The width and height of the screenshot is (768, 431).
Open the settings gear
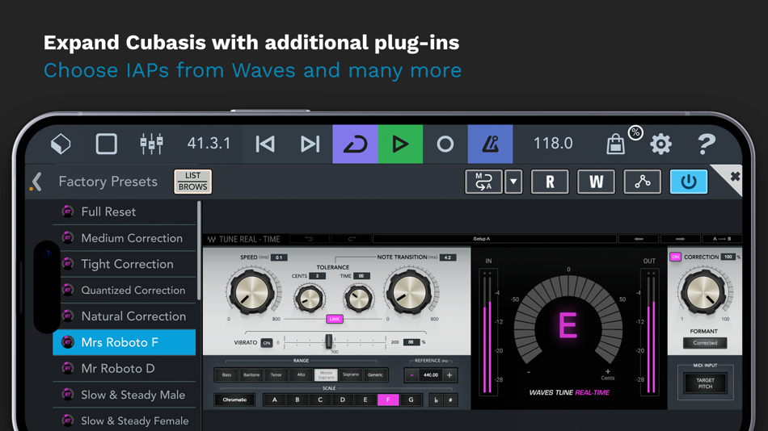tap(660, 144)
